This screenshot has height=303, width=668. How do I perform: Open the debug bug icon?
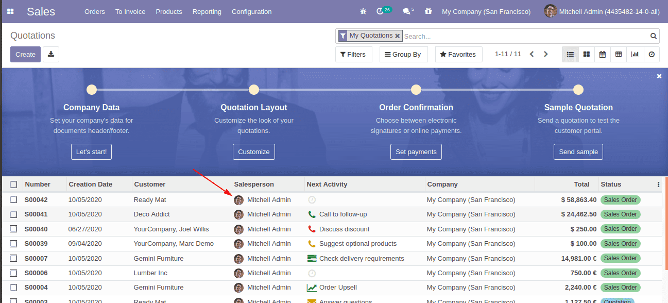tap(364, 11)
